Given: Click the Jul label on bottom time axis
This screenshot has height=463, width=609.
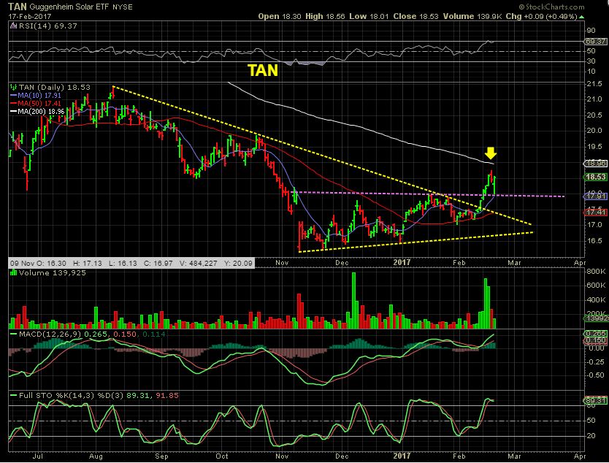Looking at the screenshot, I should tap(37, 456).
